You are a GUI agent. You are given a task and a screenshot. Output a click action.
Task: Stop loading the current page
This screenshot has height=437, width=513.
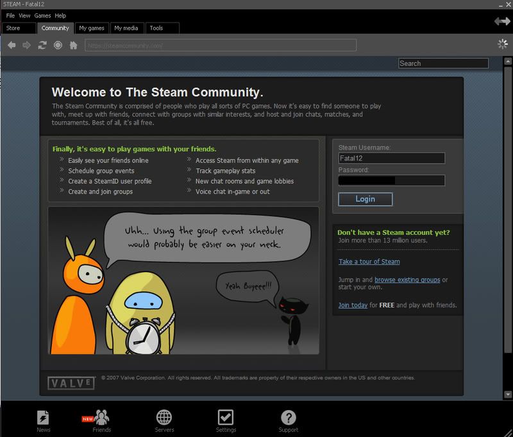pyautogui.click(x=56, y=45)
